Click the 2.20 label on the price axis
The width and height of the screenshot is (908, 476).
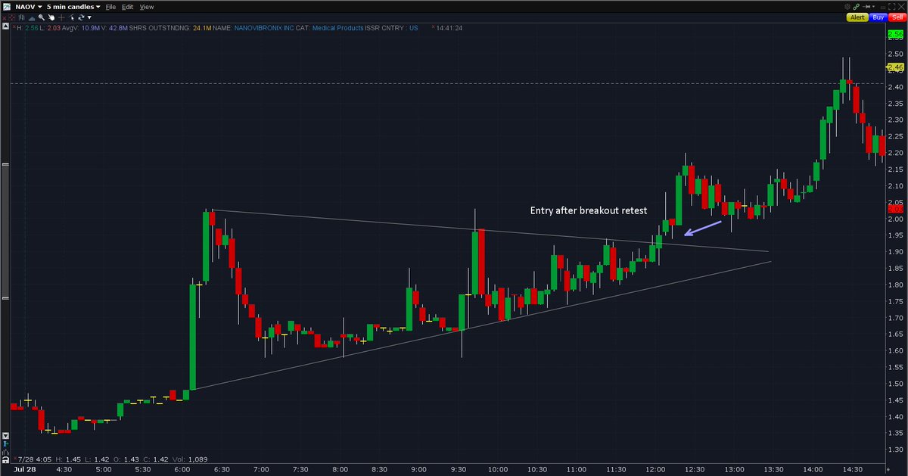[x=896, y=153]
